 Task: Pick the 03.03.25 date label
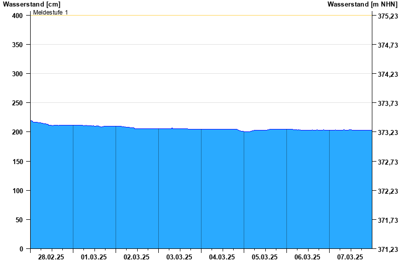click(x=179, y=257)
